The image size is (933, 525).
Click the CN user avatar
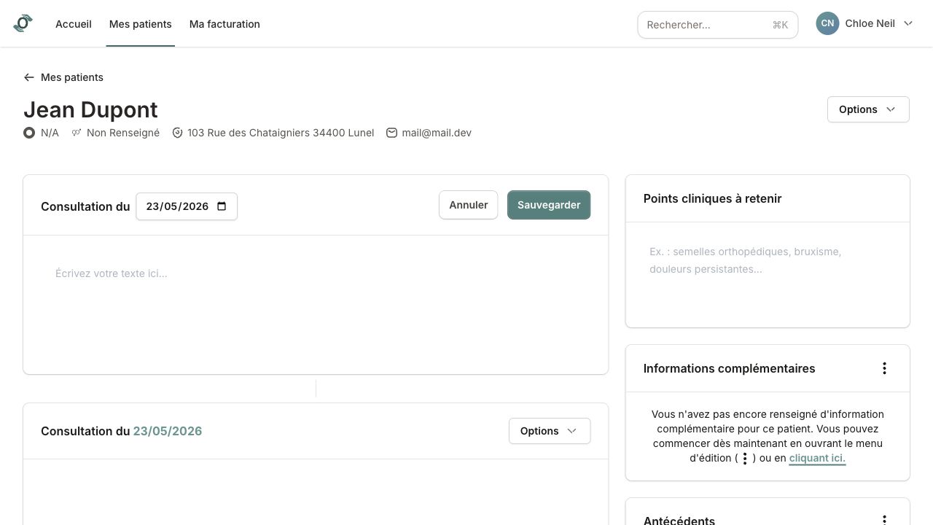(827, 23)
